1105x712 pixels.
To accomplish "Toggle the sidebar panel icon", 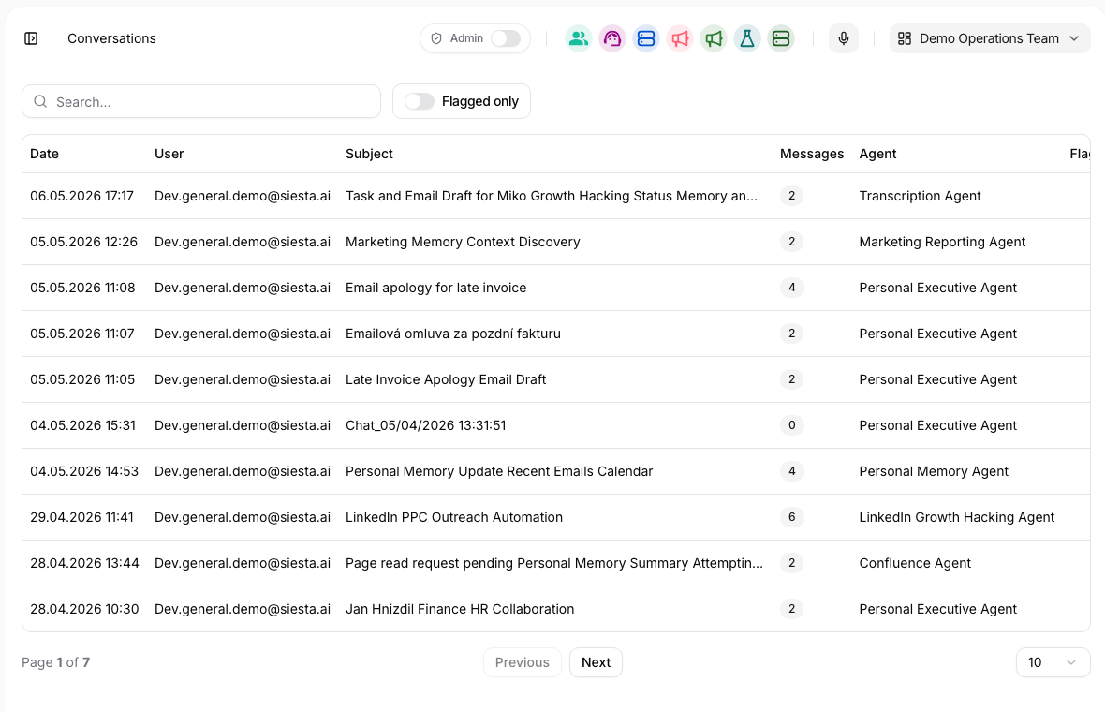I will pos(31,38).
